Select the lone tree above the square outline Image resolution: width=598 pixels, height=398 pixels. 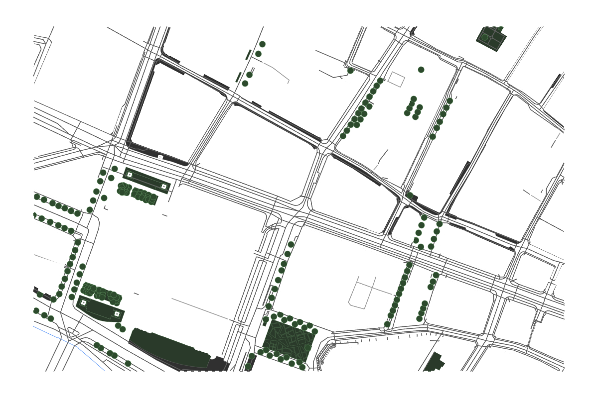pos(421,70)
